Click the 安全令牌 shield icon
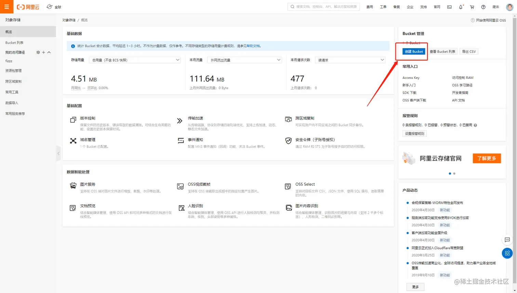Viewport: 517px width, 293px height. coord(288,141)
